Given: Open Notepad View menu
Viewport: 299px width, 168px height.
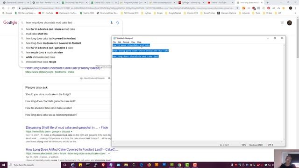Looking at the screenshot, I should click(133, 42).
